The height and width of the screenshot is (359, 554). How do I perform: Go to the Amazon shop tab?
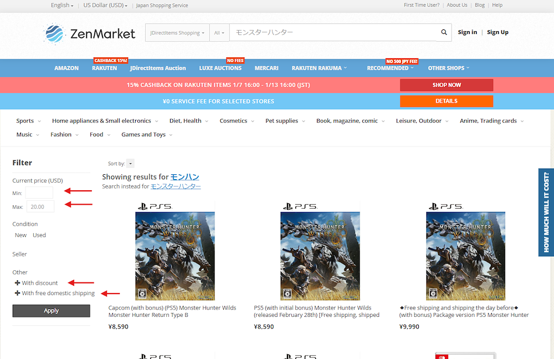66,68
